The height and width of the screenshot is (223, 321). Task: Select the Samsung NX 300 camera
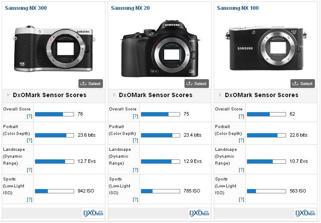(x=90, y=83)
